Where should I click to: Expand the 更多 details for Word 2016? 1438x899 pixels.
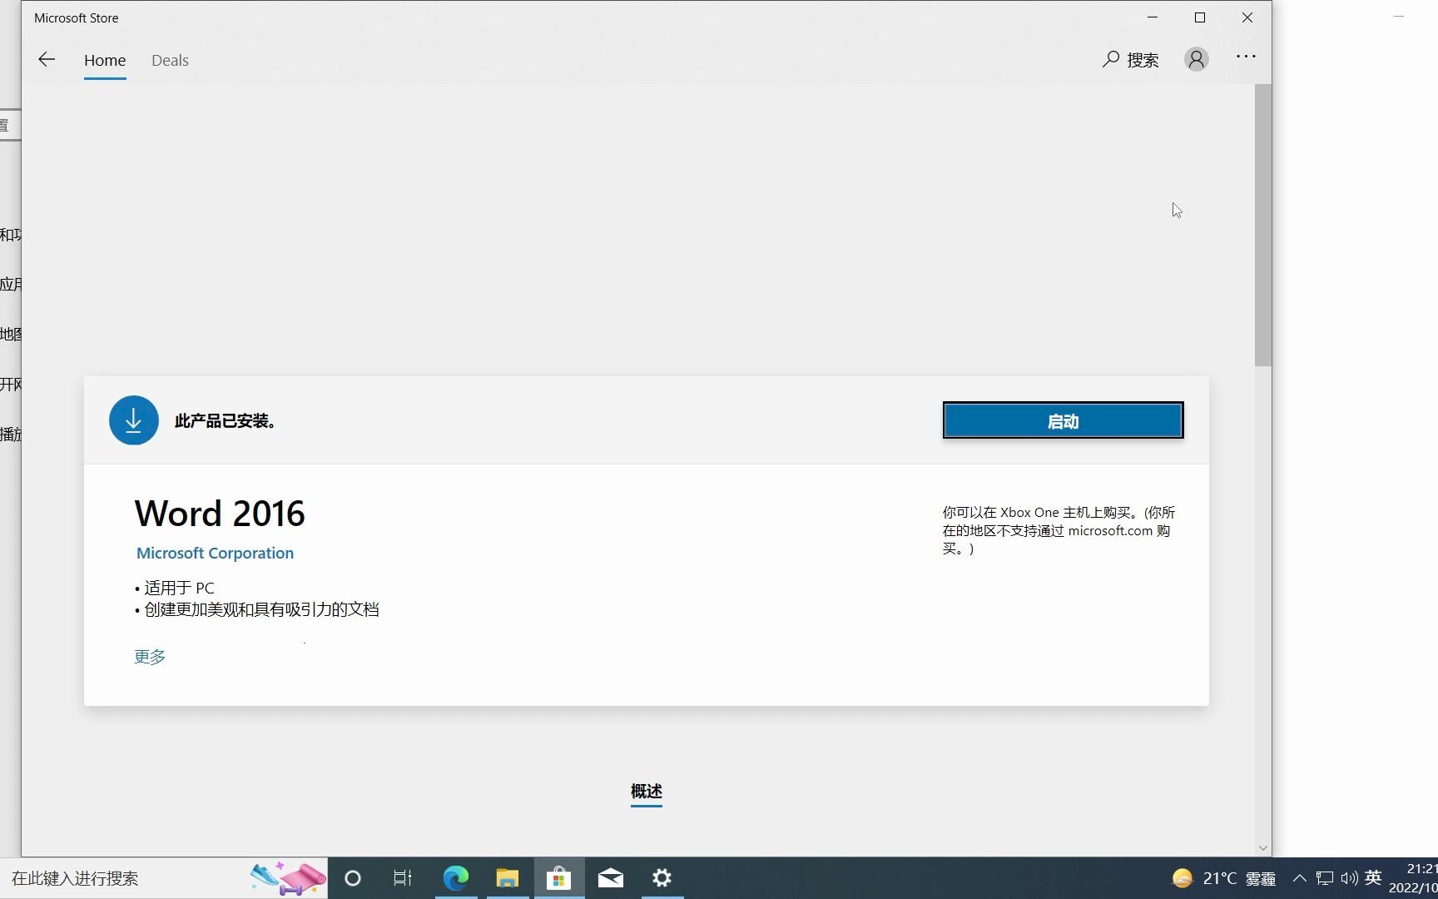pyautogui.click(x=149, y=656)
